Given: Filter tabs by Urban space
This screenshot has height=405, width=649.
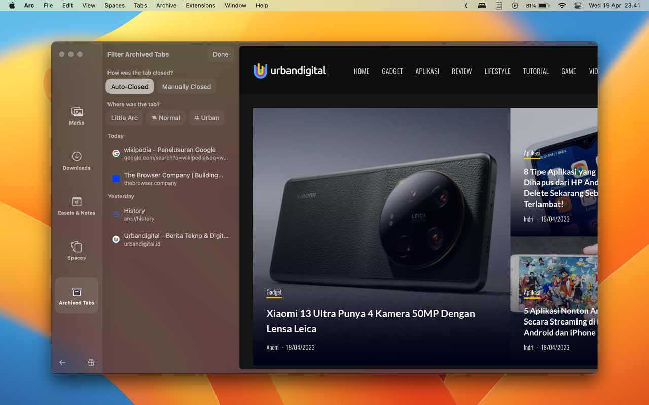Looking at the screenshot, I should (206, 118).
